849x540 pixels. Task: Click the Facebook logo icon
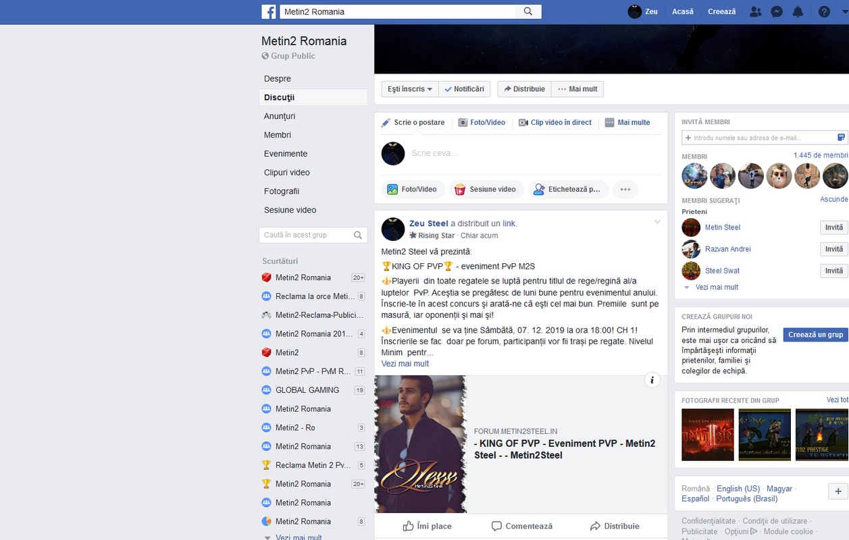pyautogui.click(x=269, y=11)
